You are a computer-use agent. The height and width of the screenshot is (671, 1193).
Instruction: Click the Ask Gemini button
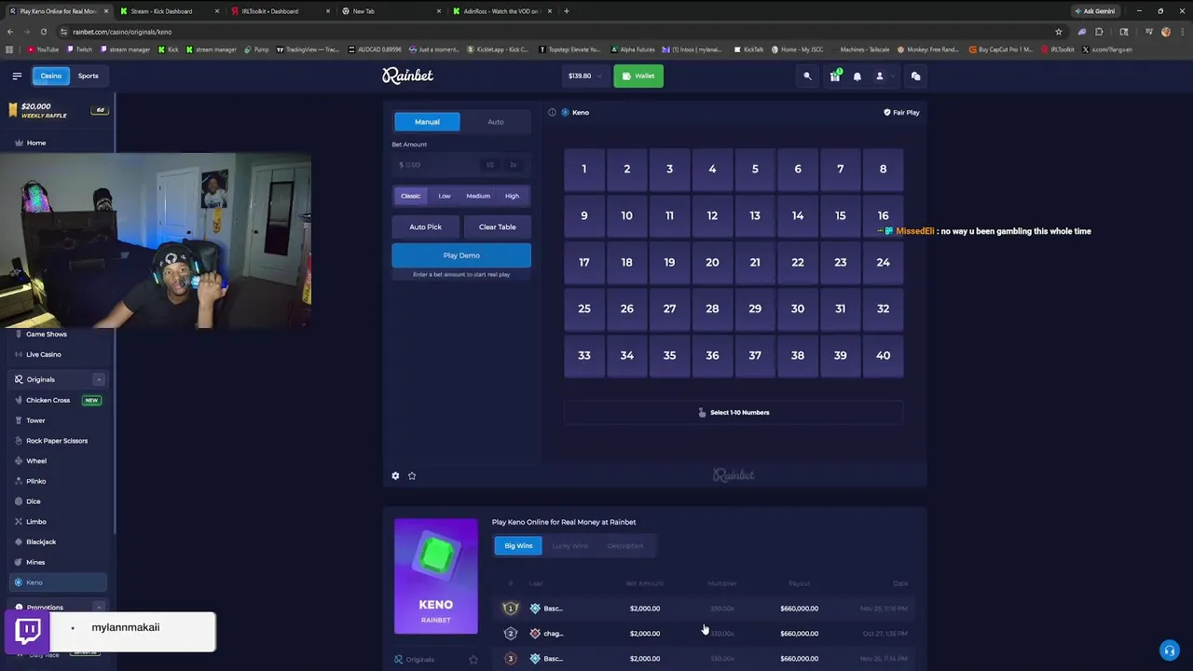(x=1094, y=11)
